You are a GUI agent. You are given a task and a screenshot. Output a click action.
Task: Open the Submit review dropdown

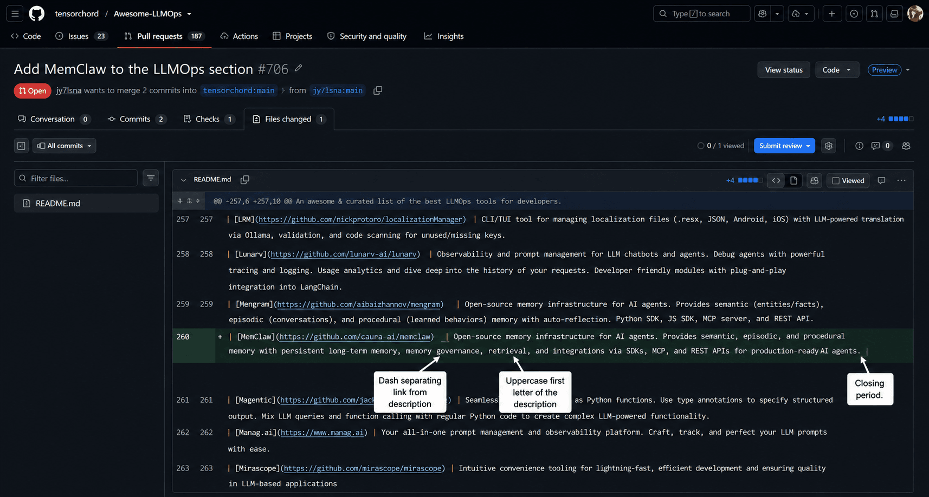coord(784,146)
